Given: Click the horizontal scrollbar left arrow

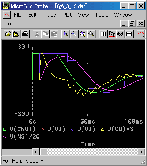Looking at the screenshot, I should pyautogui.click(x=36, y=152).
